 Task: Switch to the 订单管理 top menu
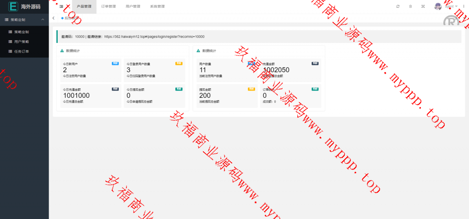[x=109, y=6]
